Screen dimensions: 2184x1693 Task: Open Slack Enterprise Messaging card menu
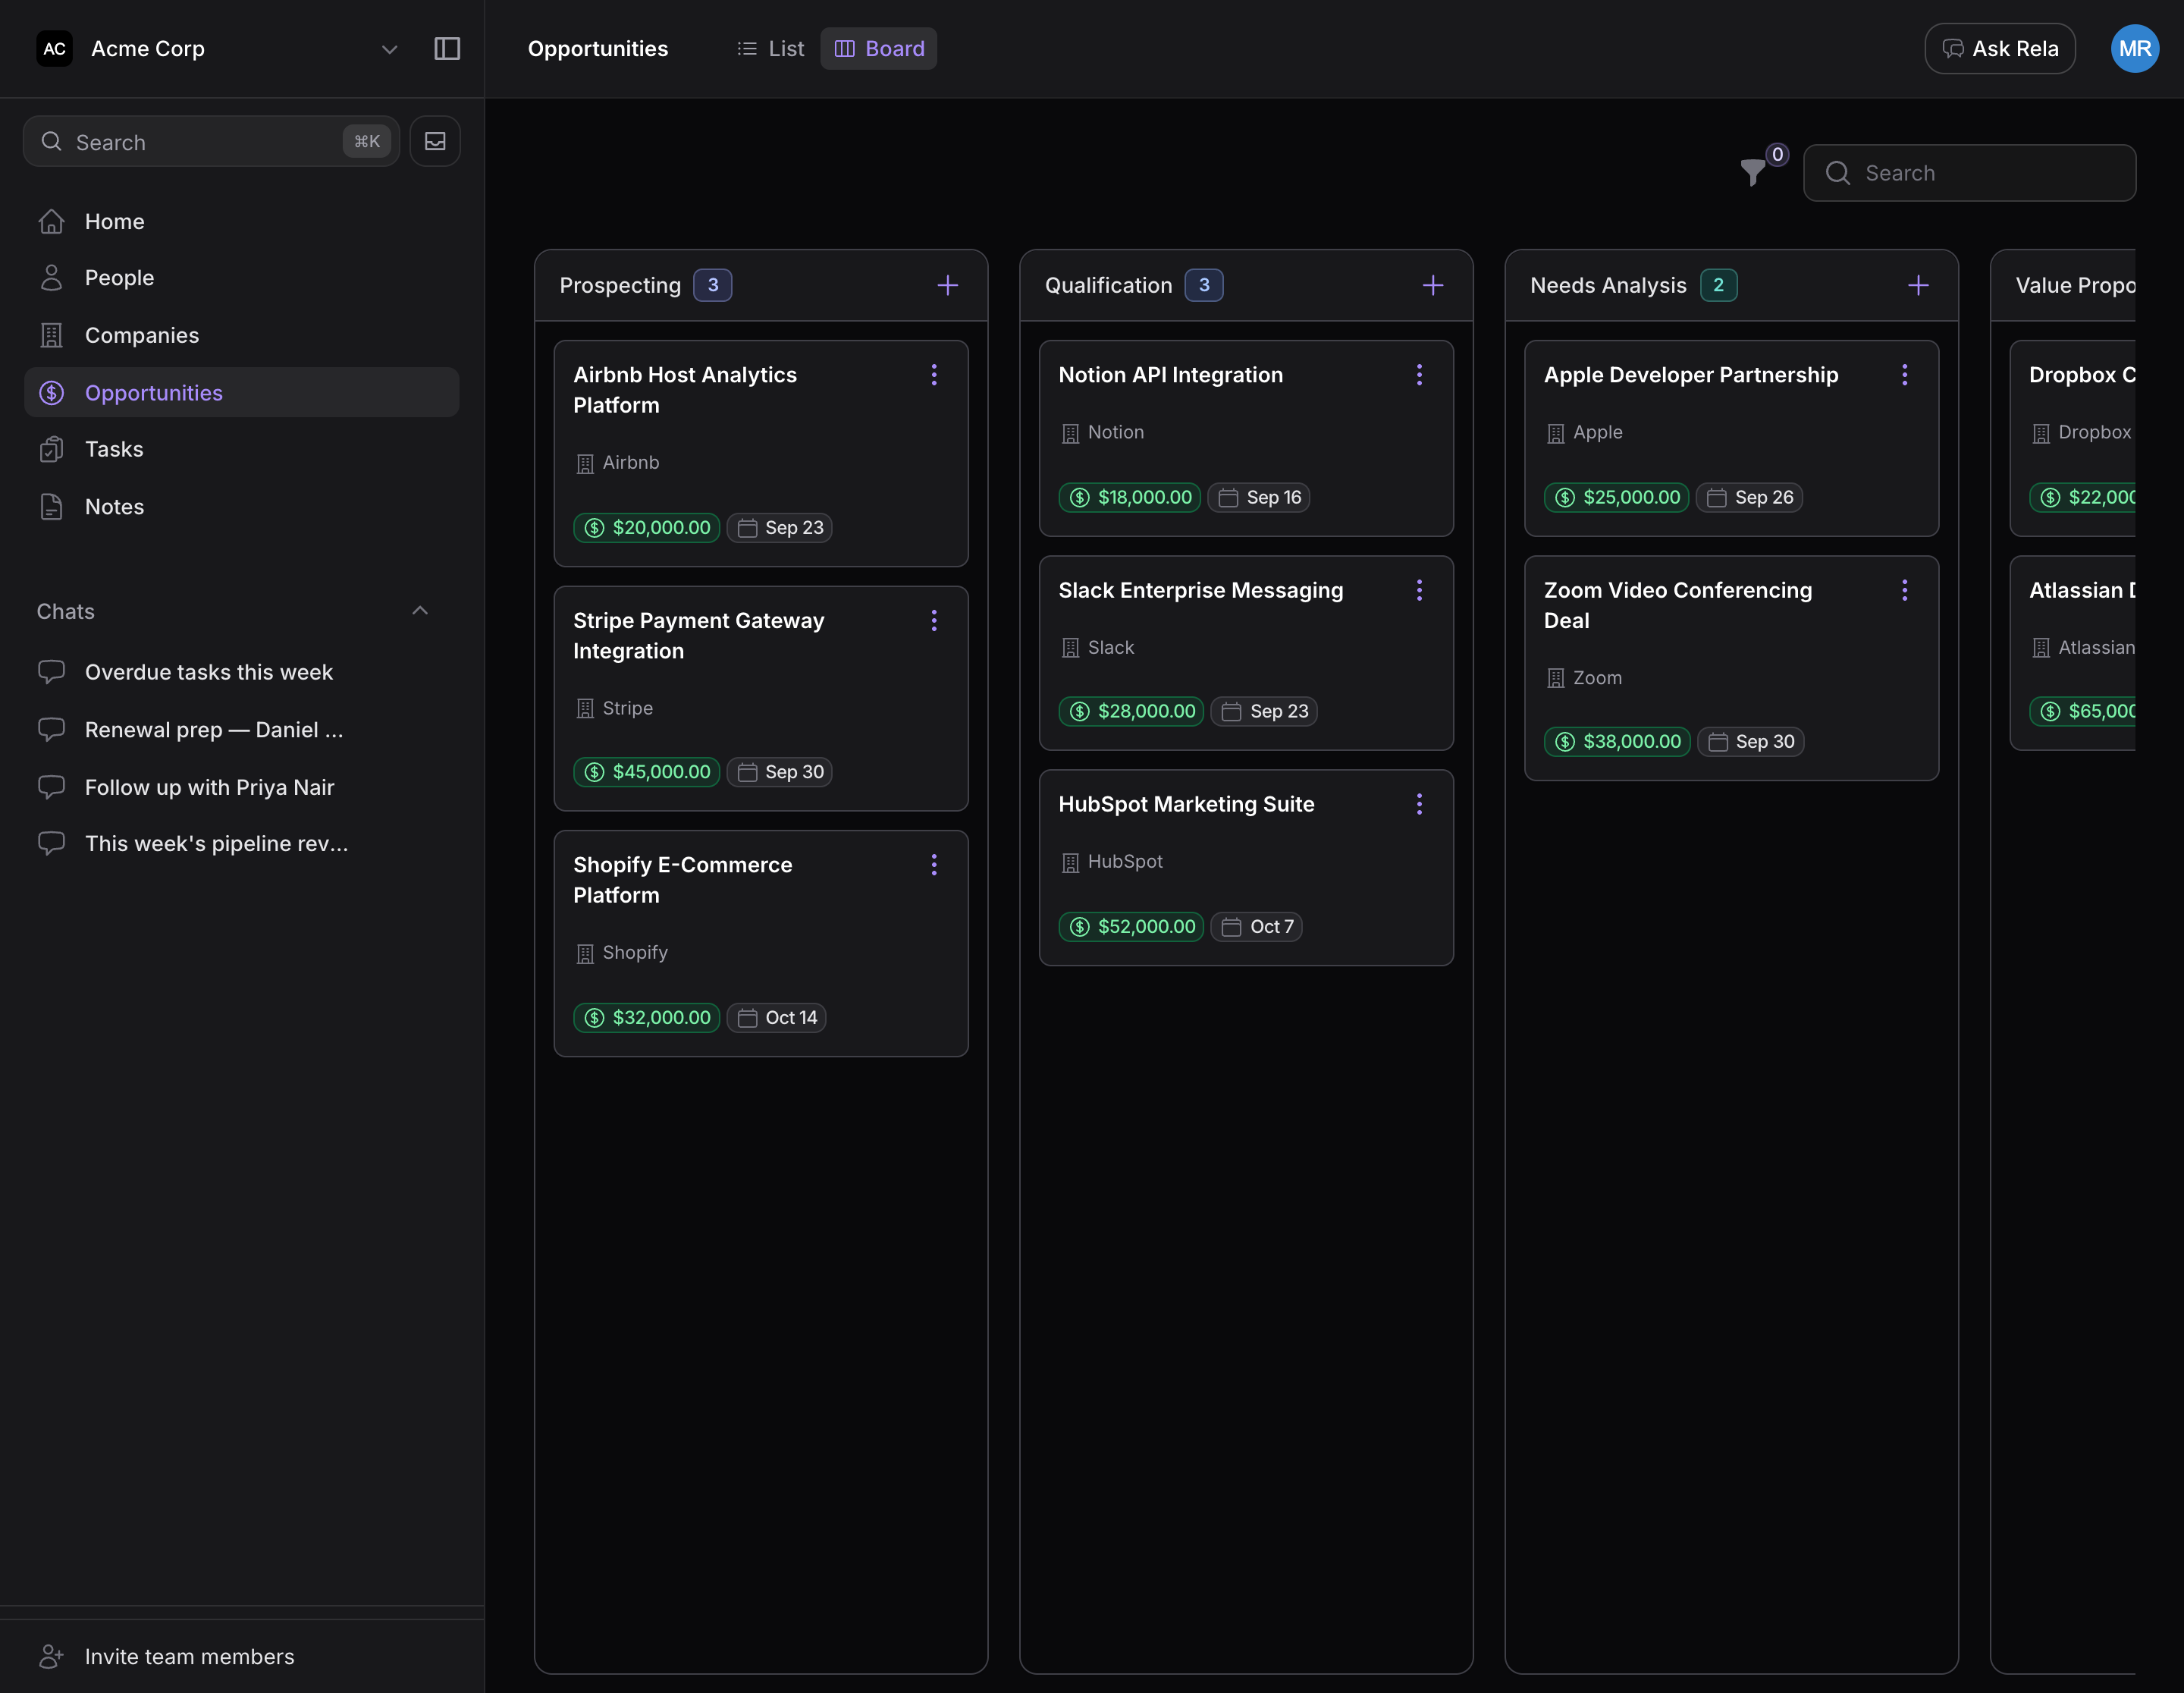(x=1419, y=590)
